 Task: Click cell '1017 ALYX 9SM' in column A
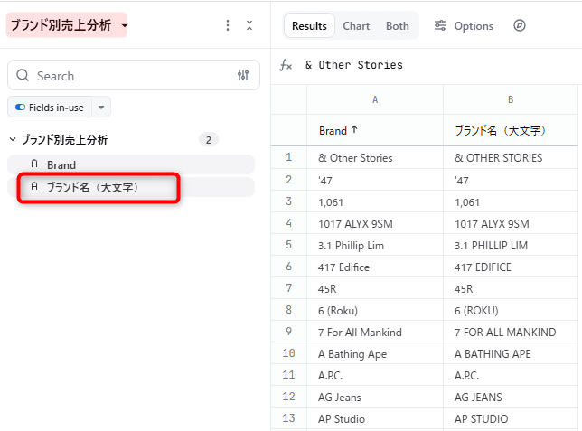coord(375,224)
